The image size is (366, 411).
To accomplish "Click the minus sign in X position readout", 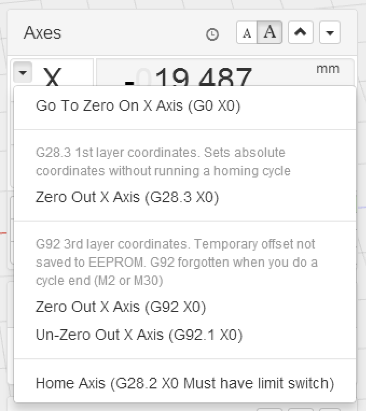I will (129, 81).
